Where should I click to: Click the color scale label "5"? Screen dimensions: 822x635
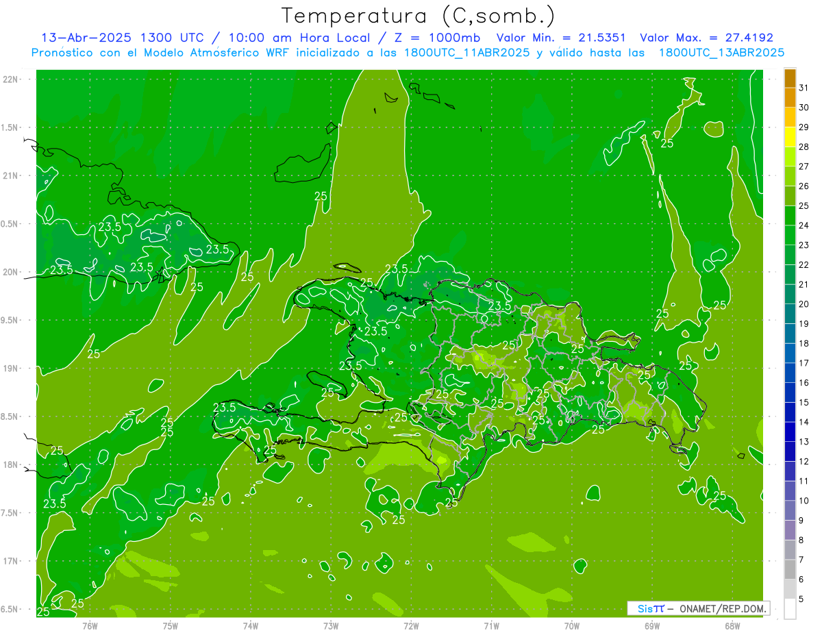pos(801,599)
